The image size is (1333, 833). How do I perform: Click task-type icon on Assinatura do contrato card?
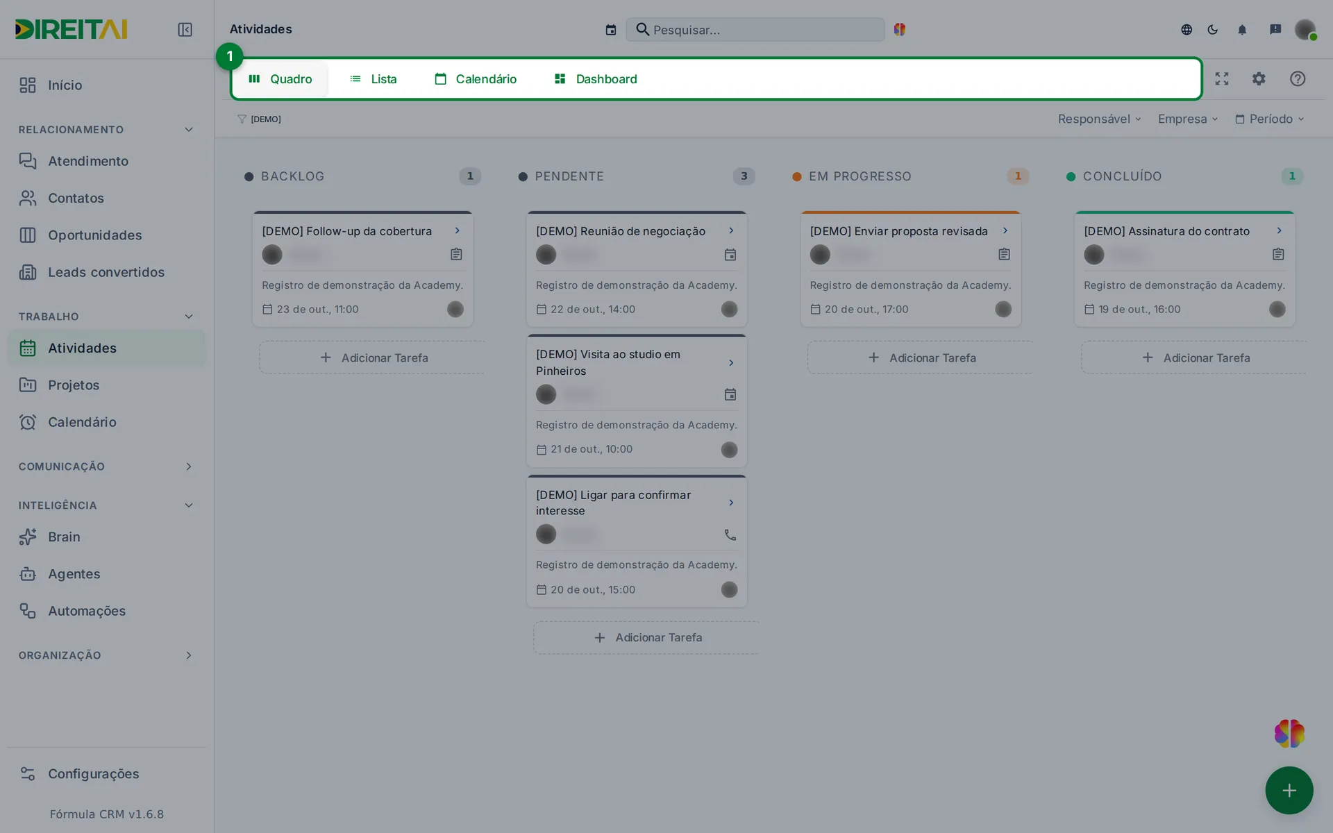pos(1278,254)
